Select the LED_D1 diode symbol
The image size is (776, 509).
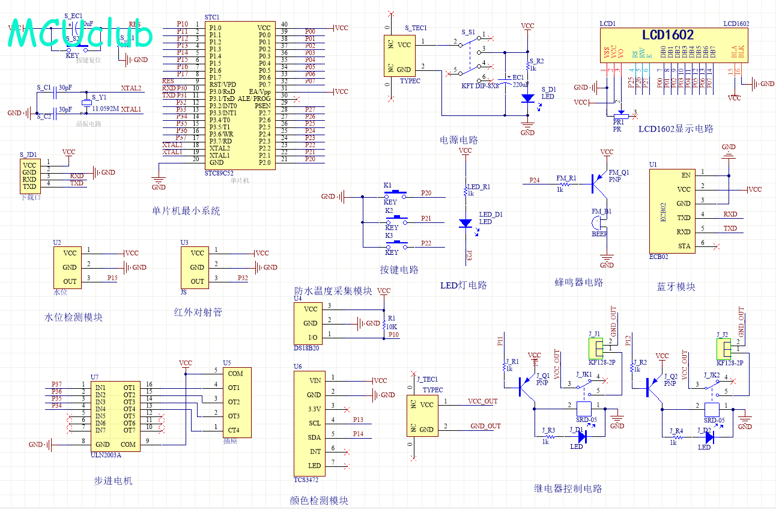tap(465, 223)
